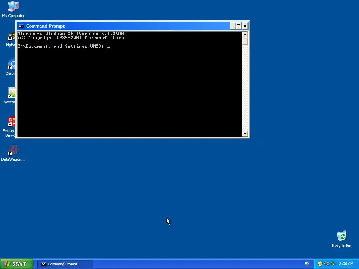Click the safely remove hardware tray icon

pos(333,264)
